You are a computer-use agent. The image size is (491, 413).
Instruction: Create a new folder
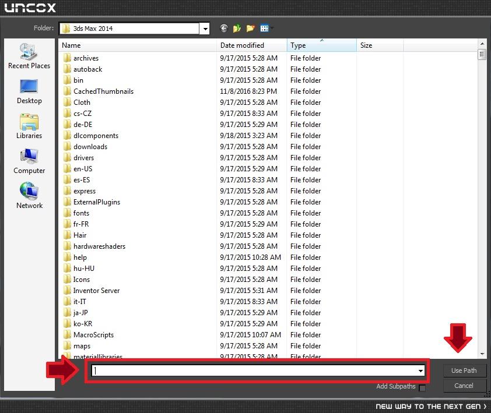pos(251,29)
